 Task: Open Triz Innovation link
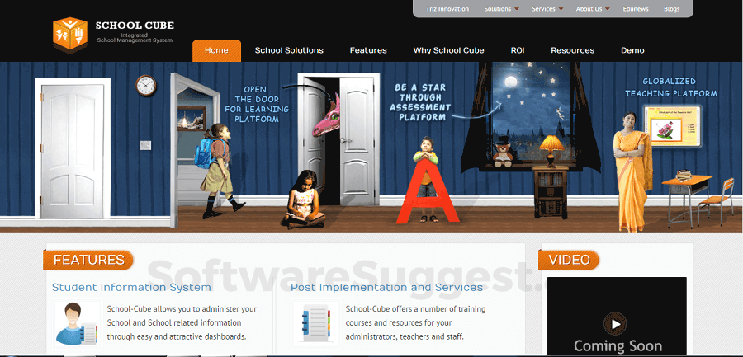pos(447,9)
